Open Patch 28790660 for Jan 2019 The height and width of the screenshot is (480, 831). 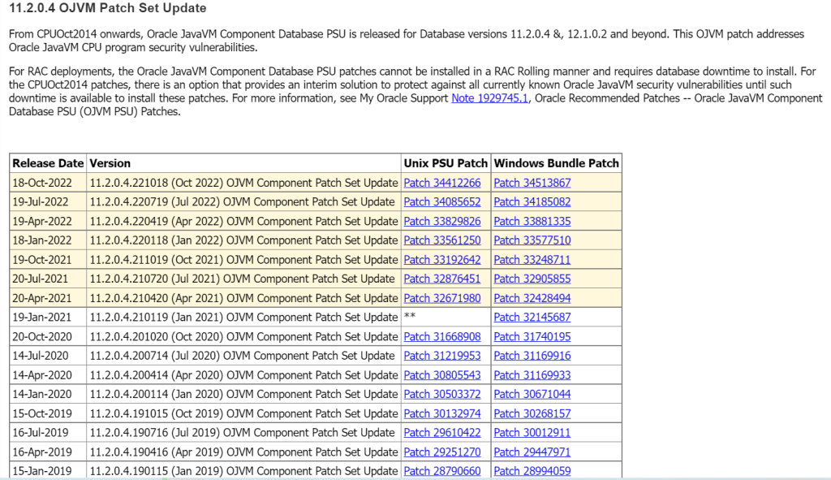point(442,471)
